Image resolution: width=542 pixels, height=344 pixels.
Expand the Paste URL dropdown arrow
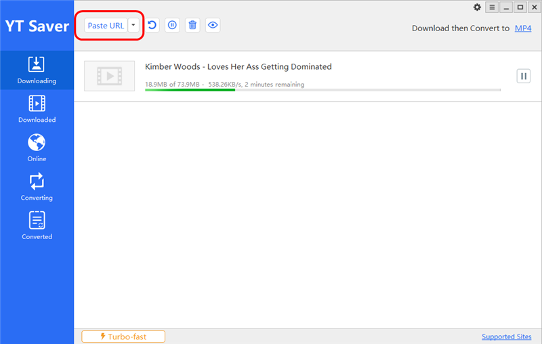tap(133, 25)
